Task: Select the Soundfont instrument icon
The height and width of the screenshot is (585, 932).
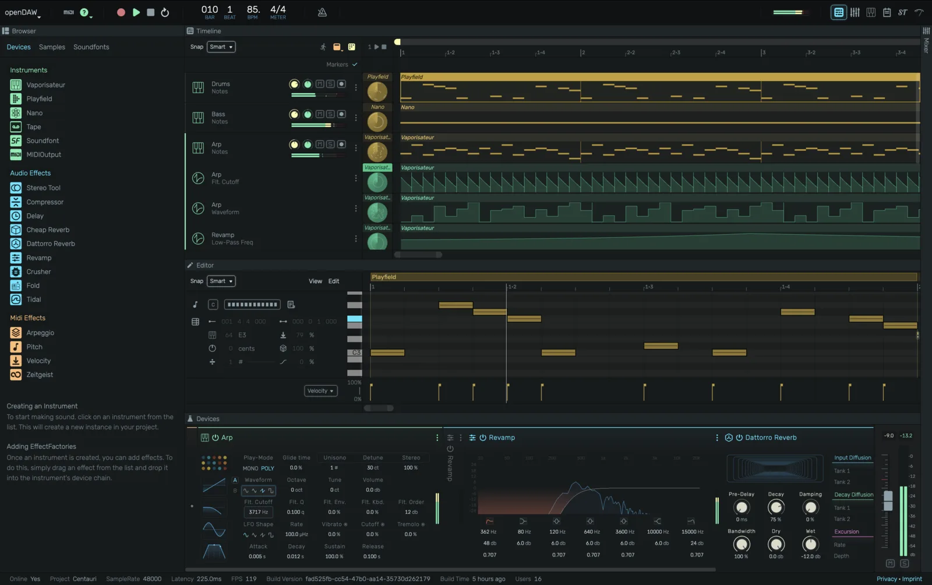Action: click(x=16, y=141)
